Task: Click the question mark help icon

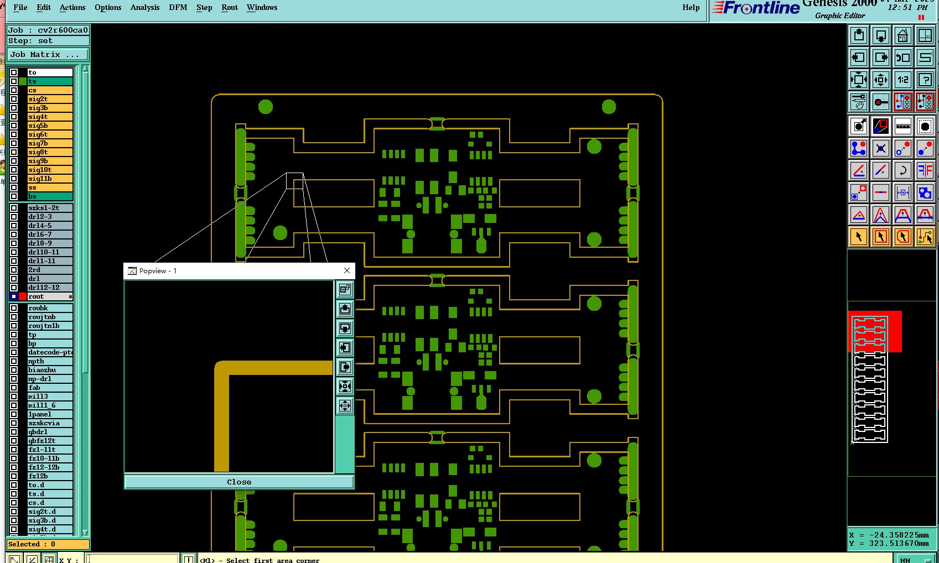Action: (925, 80)
